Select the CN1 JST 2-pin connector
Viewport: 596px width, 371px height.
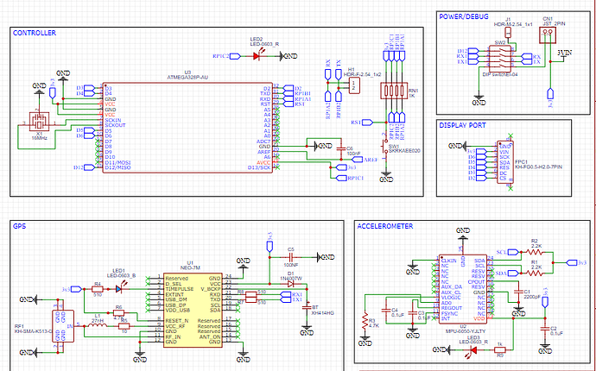548,36
